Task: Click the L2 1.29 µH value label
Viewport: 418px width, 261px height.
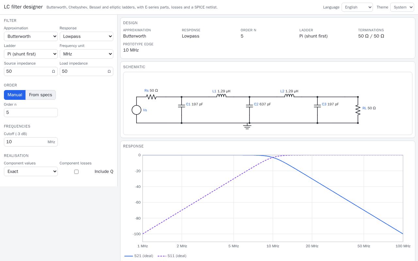Action: [289, 91]
